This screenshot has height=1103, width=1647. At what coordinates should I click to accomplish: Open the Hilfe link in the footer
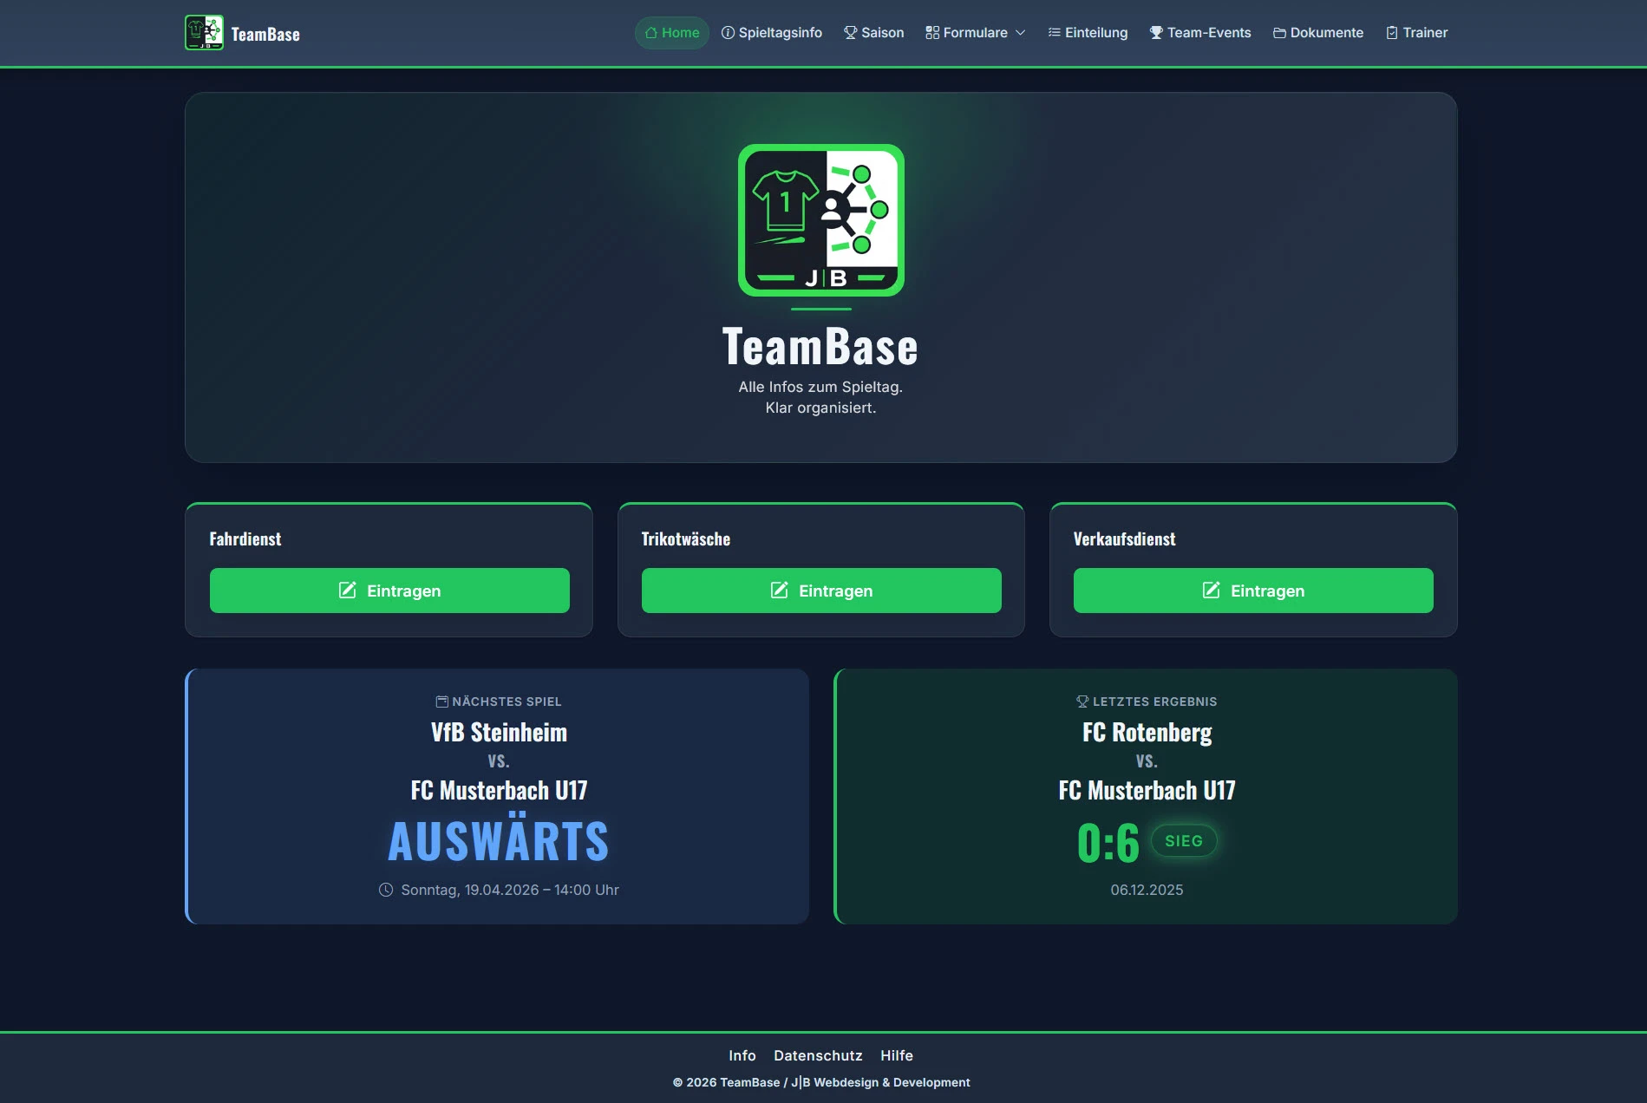(897, 1055)
